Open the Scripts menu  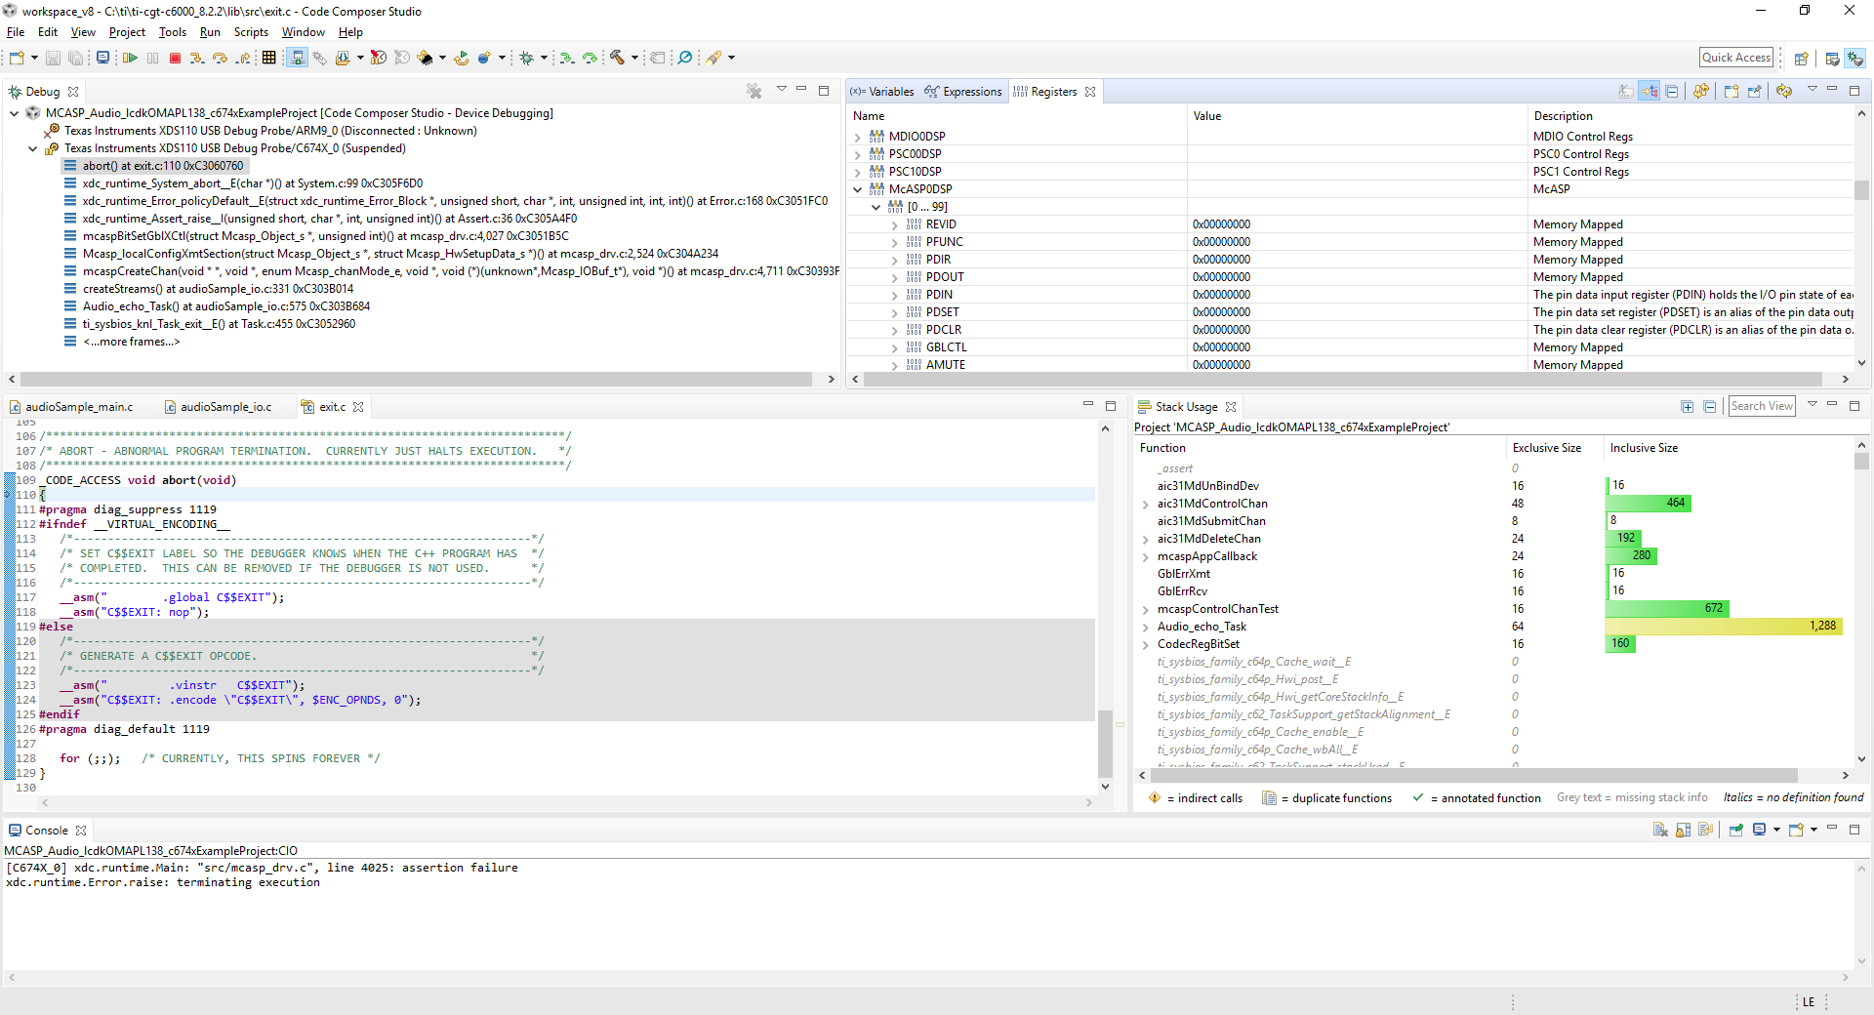pos(251,32)
